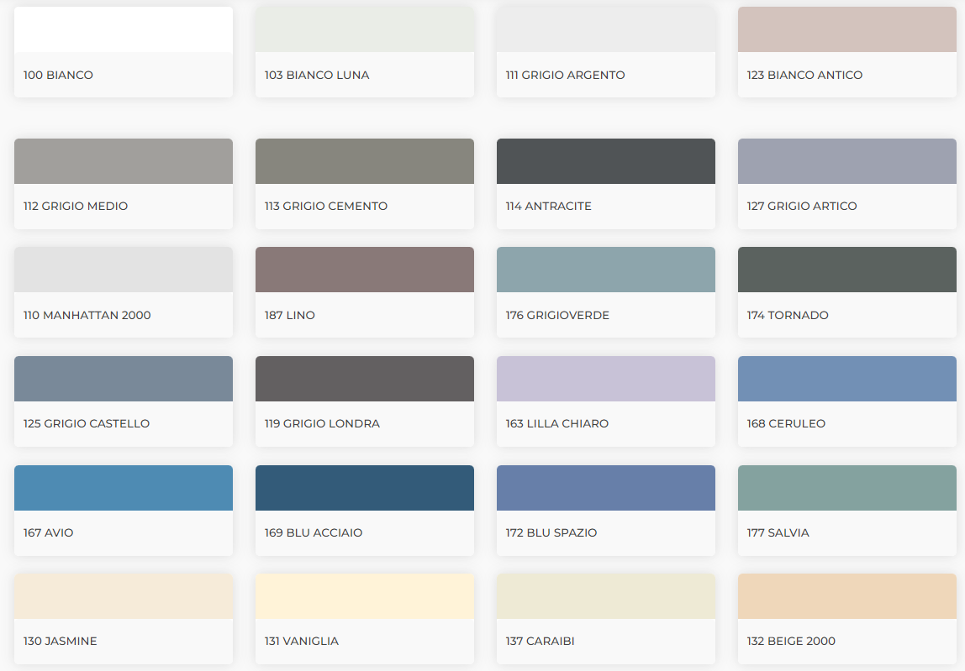
Task: Choose the 163 LILLA CHIARO card
Action: [x=605, y=401]
